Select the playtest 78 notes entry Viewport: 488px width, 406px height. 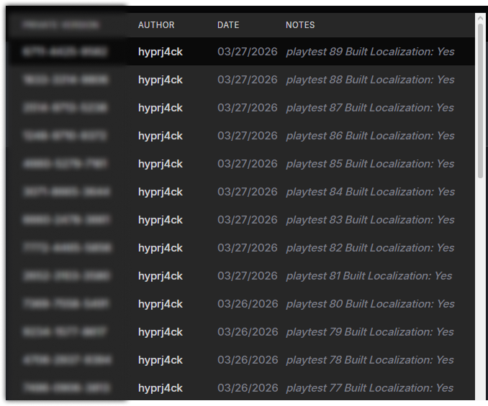[x=370, y=360]
